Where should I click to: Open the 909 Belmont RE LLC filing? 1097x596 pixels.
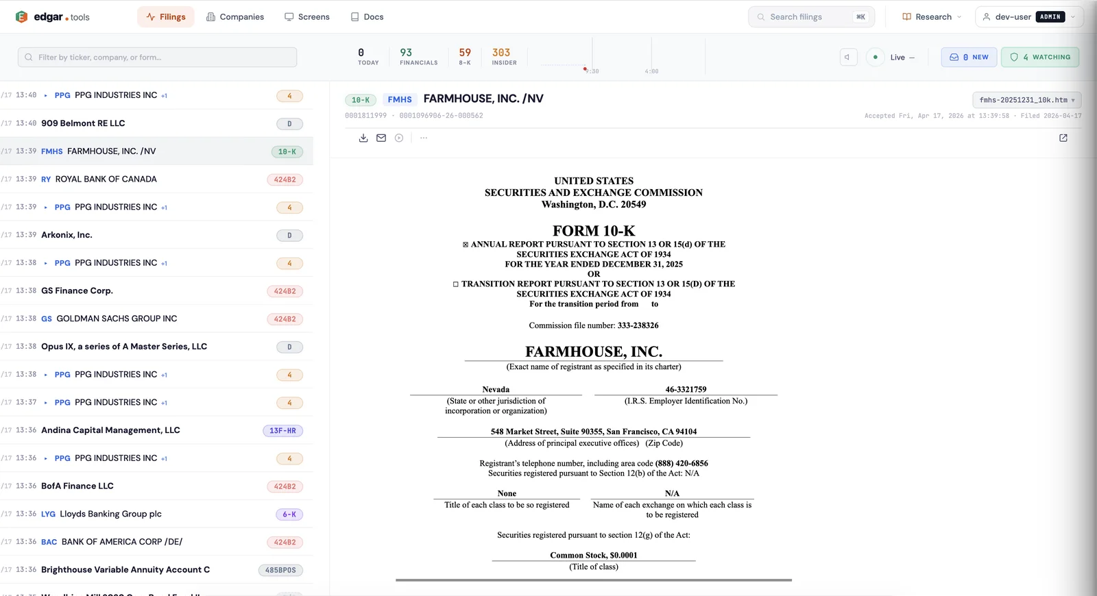156,123
